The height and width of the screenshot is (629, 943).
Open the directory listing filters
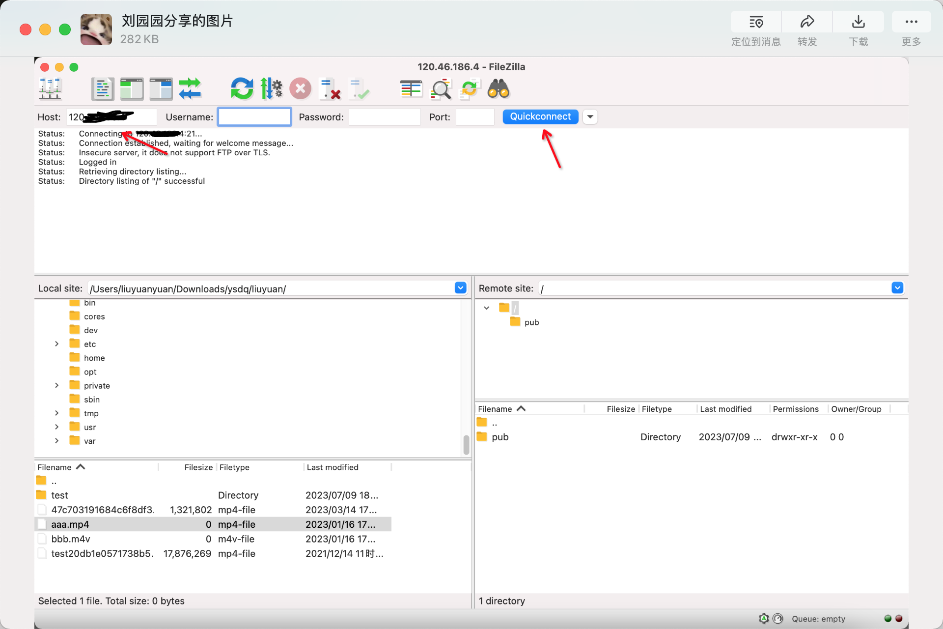[x=411, y=89]
